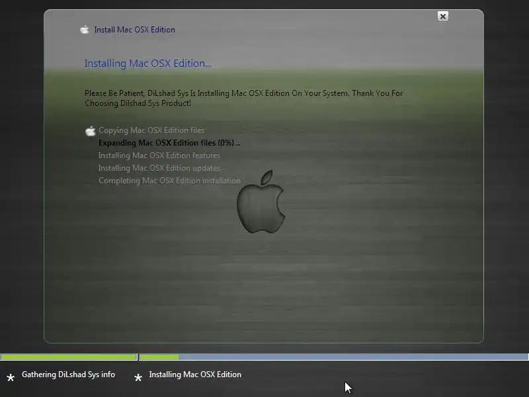Select 'Copying Mac OSX Edition files' step
Viewport: 529px width, 397px height.
click(151, 130)
